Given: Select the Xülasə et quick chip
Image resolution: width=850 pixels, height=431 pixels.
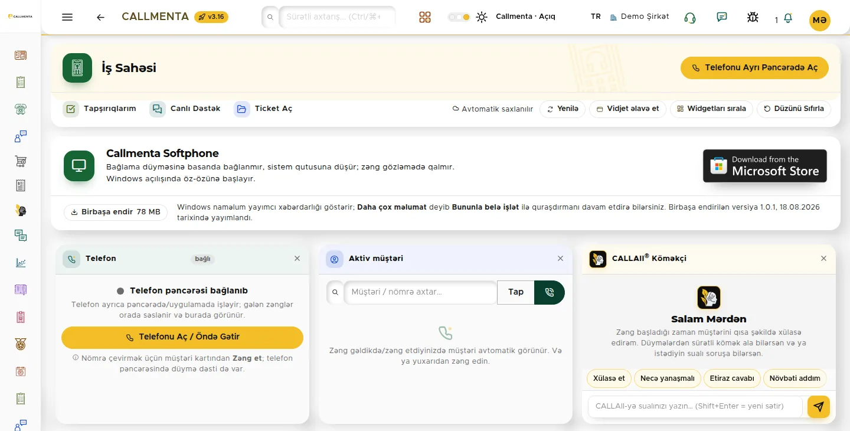Looking at the screenshot, I should click(x=609, y=378).
